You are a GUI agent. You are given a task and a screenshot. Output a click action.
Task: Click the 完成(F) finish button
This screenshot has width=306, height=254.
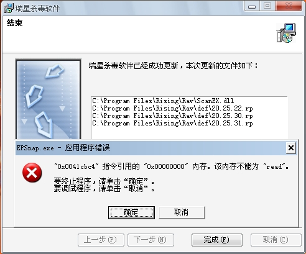tap(217, 240)
